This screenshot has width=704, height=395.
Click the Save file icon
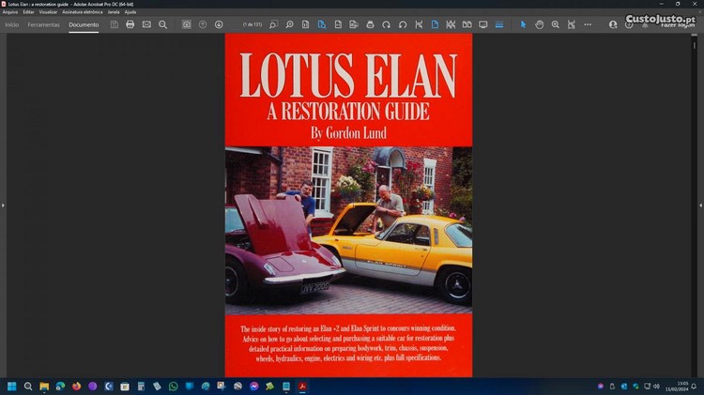click(114, 24)
